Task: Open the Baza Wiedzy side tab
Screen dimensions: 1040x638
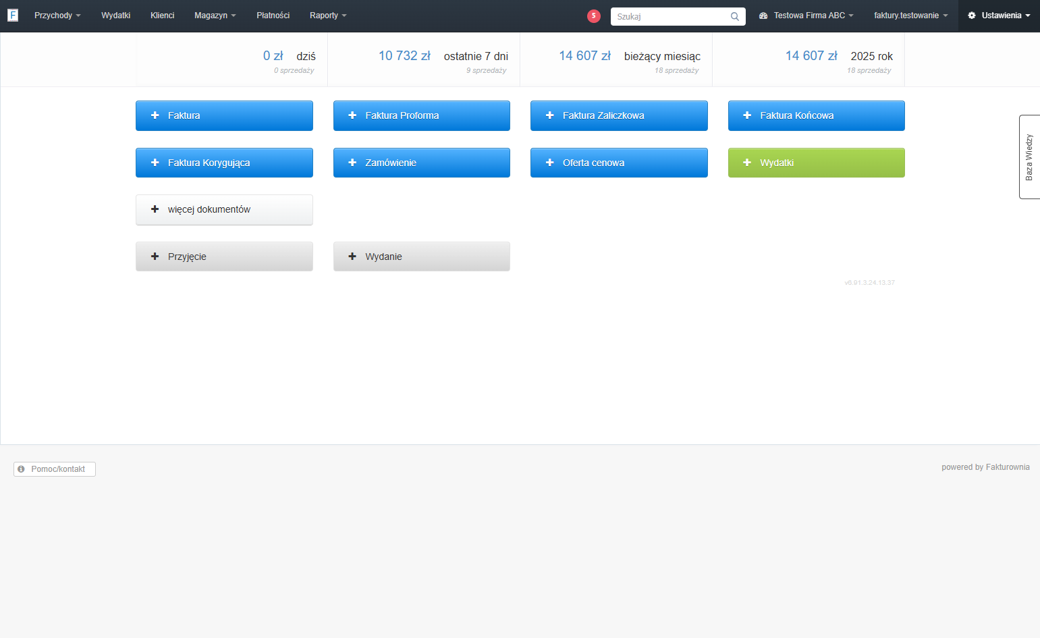Action: click(x=1029, y=157)
